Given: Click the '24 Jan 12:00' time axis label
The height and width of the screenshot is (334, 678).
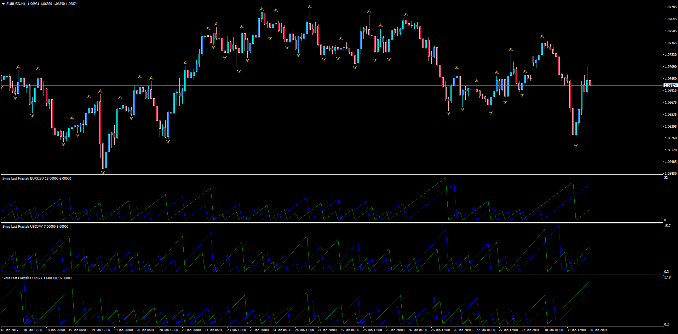Looking at the screenshot, I should tap(305, 330).
